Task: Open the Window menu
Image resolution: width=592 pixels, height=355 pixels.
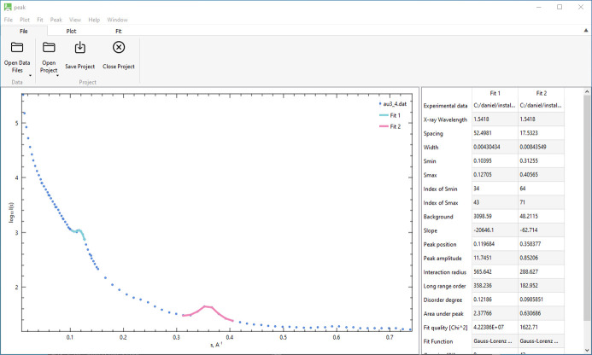Action: coord(117,18)
